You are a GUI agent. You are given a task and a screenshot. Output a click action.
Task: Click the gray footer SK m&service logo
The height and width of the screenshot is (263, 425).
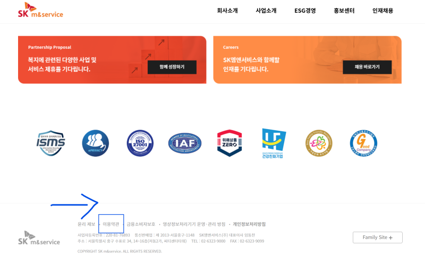point(39,238)
